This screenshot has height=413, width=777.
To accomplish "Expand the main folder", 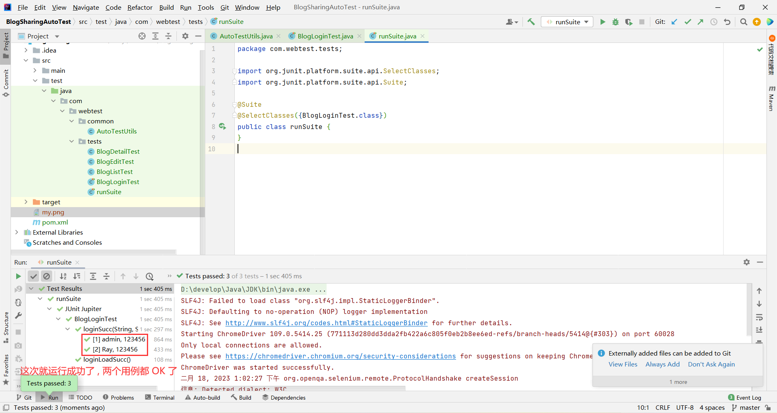I will (35, 70).
